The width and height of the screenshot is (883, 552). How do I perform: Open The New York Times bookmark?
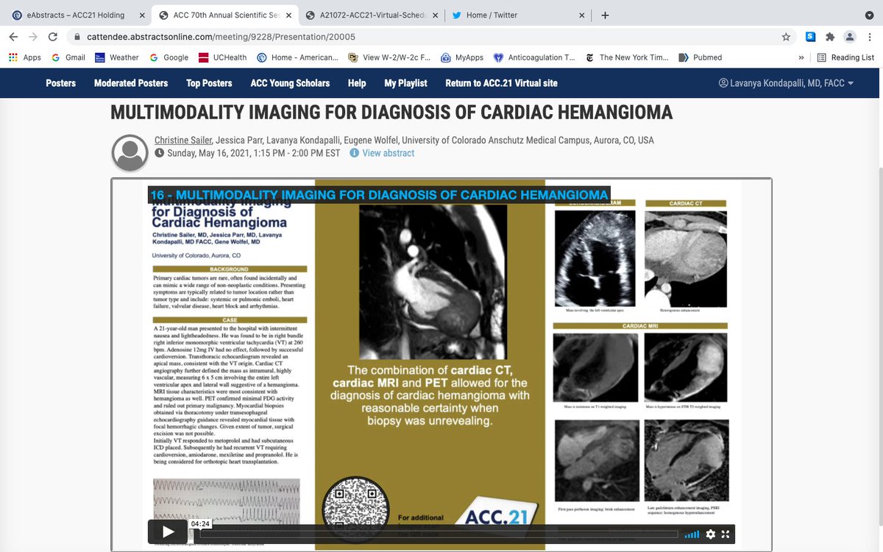(x=628, y=57)
